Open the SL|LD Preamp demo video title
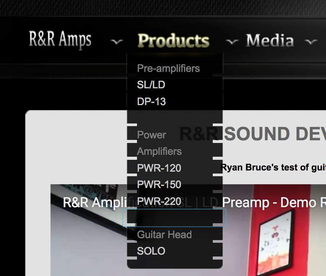The height and width of the screenshot is (276, 326). pyautogui.click(x=194, y=203)
